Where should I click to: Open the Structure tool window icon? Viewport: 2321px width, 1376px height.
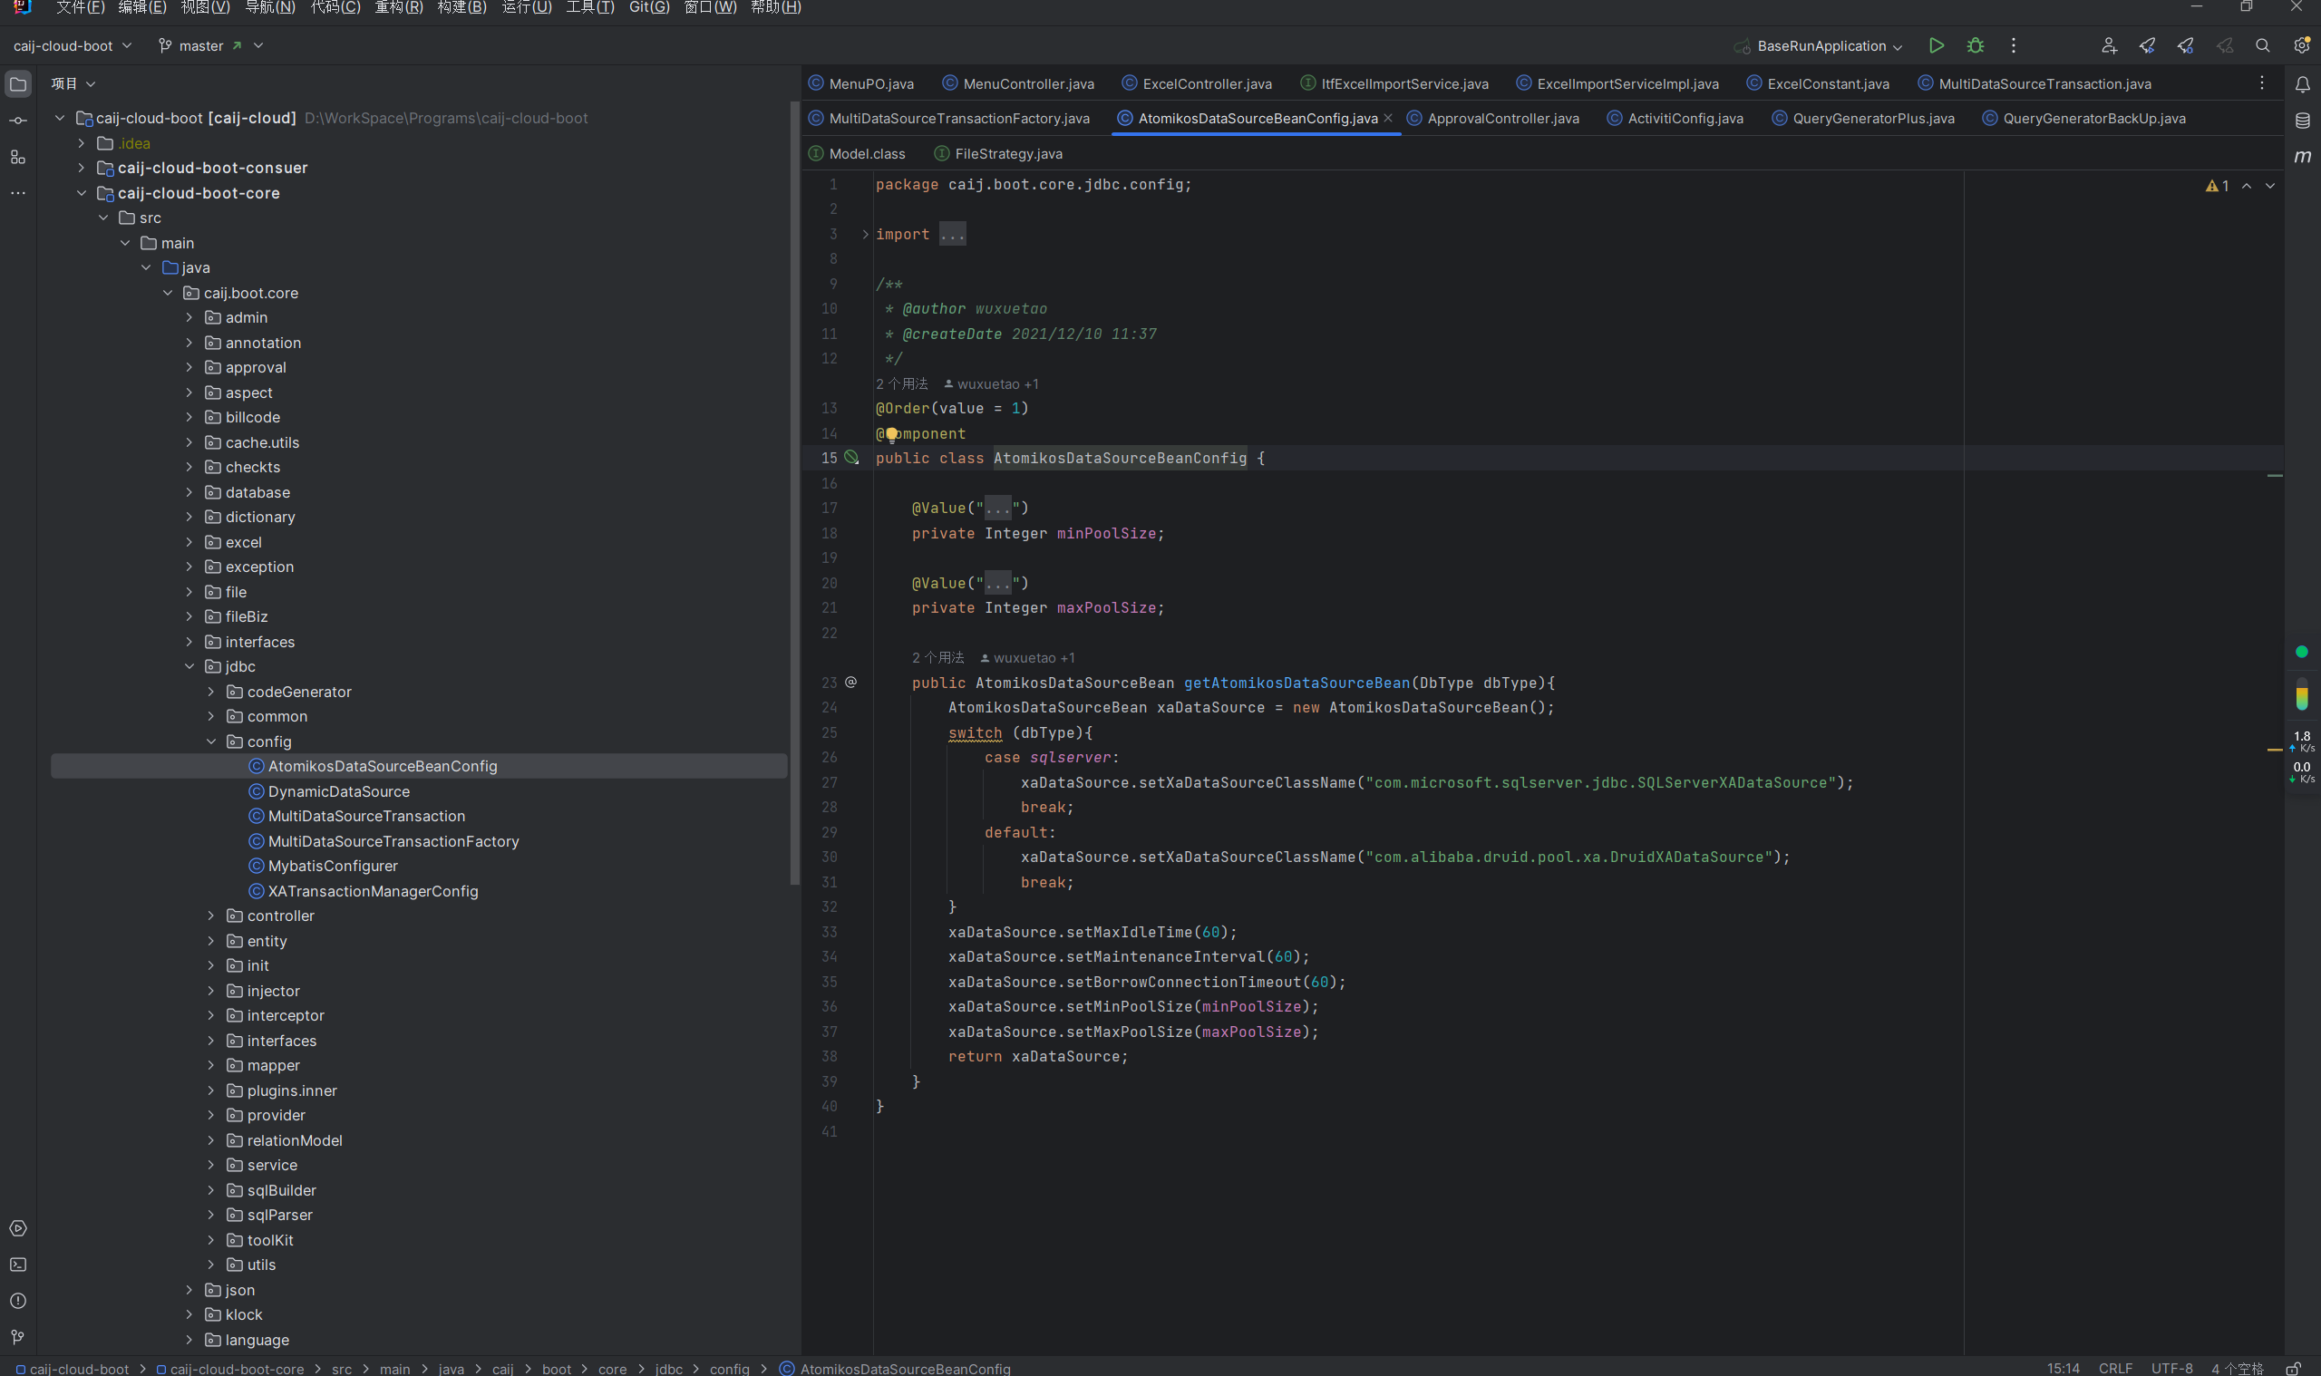pyautogui.click(x=17, y=158)
